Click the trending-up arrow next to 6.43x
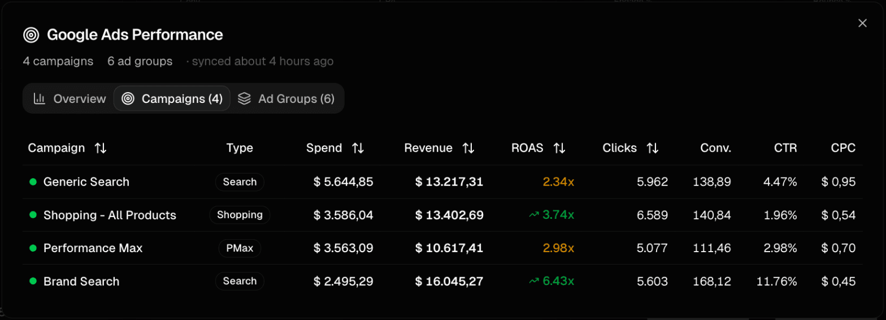886x320 pixels. [533, 281]
